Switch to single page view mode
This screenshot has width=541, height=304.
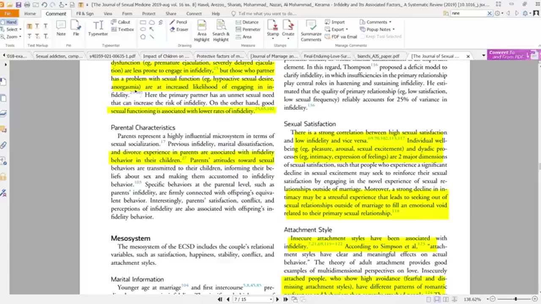(x=429, y=299)
